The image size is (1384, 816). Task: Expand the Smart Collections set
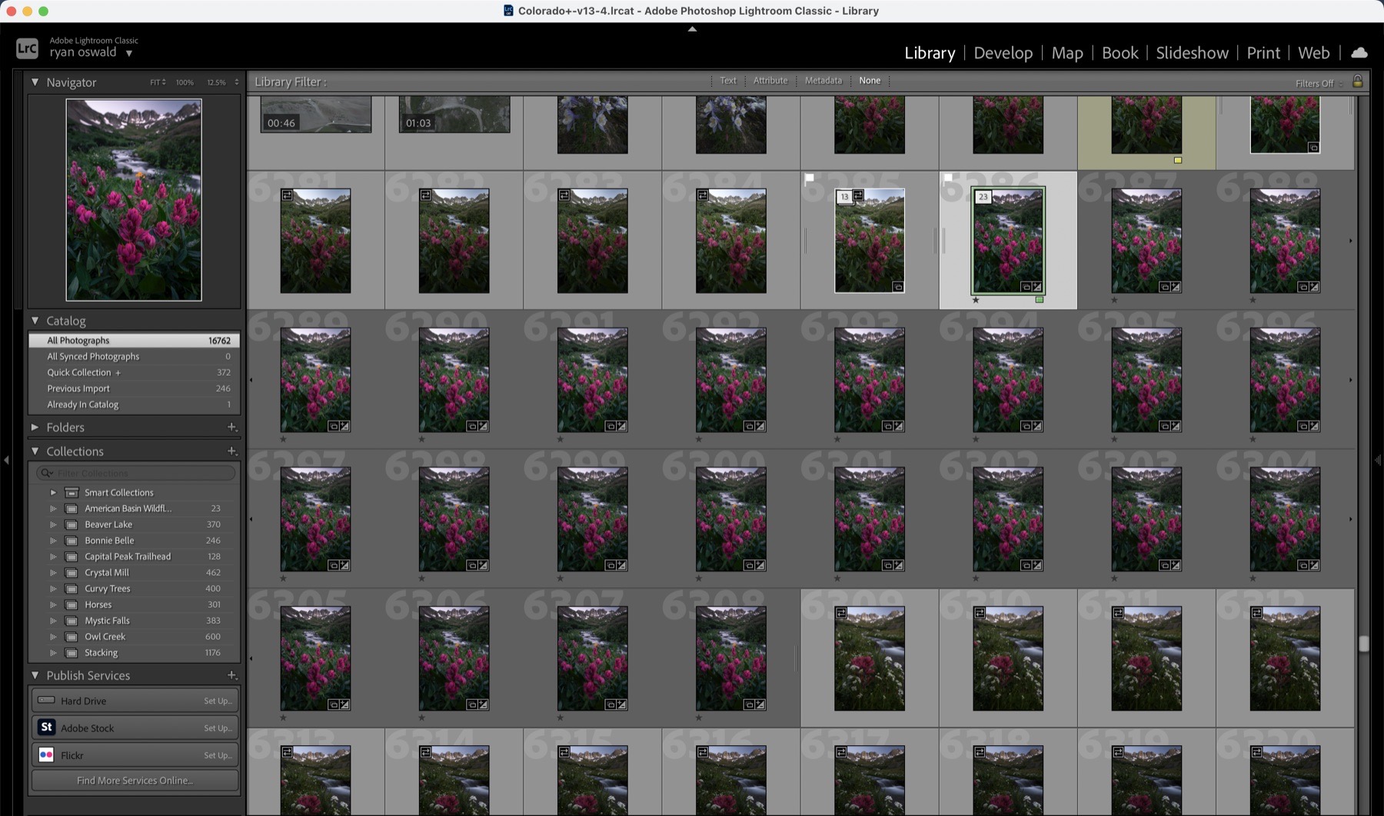[53, 492]
